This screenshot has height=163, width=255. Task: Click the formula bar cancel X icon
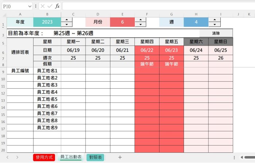tap(43, 6)
